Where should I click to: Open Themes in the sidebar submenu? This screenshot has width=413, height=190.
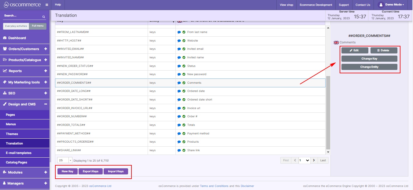[x=12, y=134]
